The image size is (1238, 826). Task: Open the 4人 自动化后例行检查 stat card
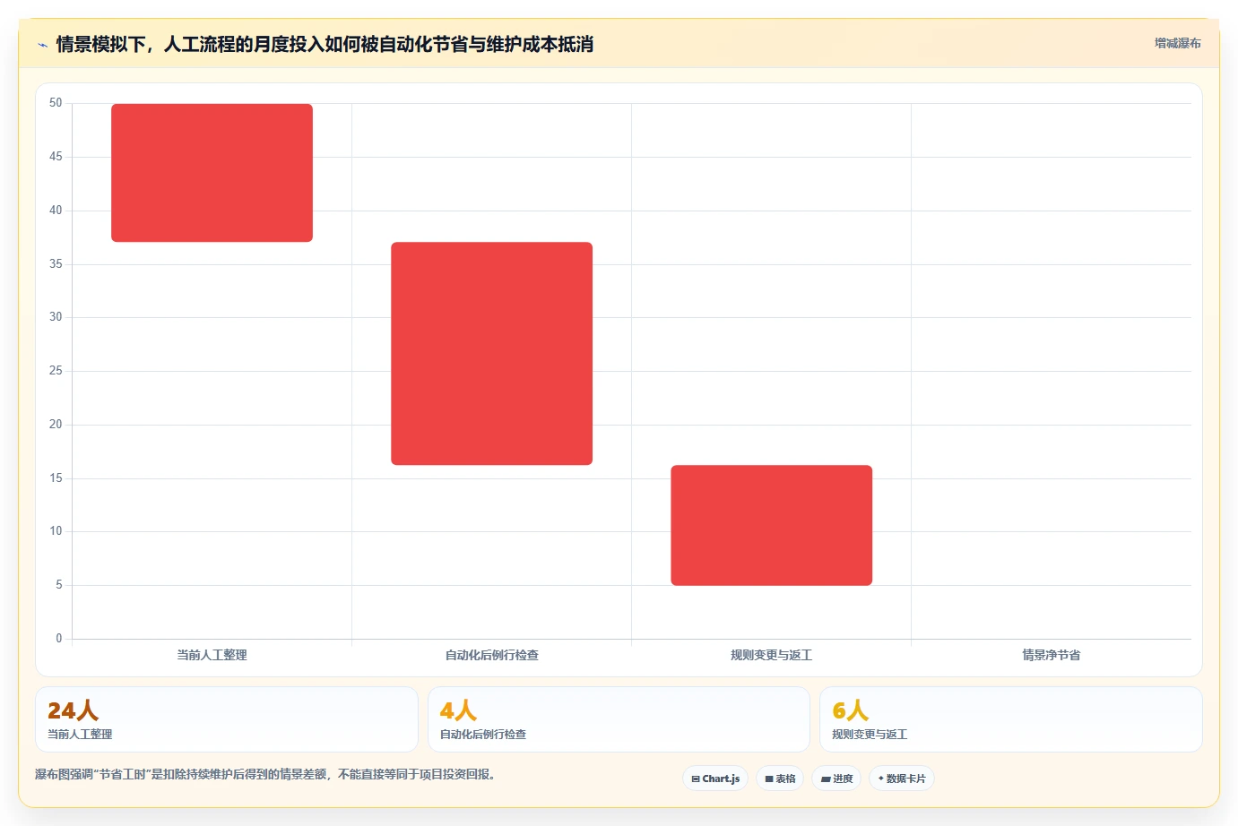[x=619, y=719]
